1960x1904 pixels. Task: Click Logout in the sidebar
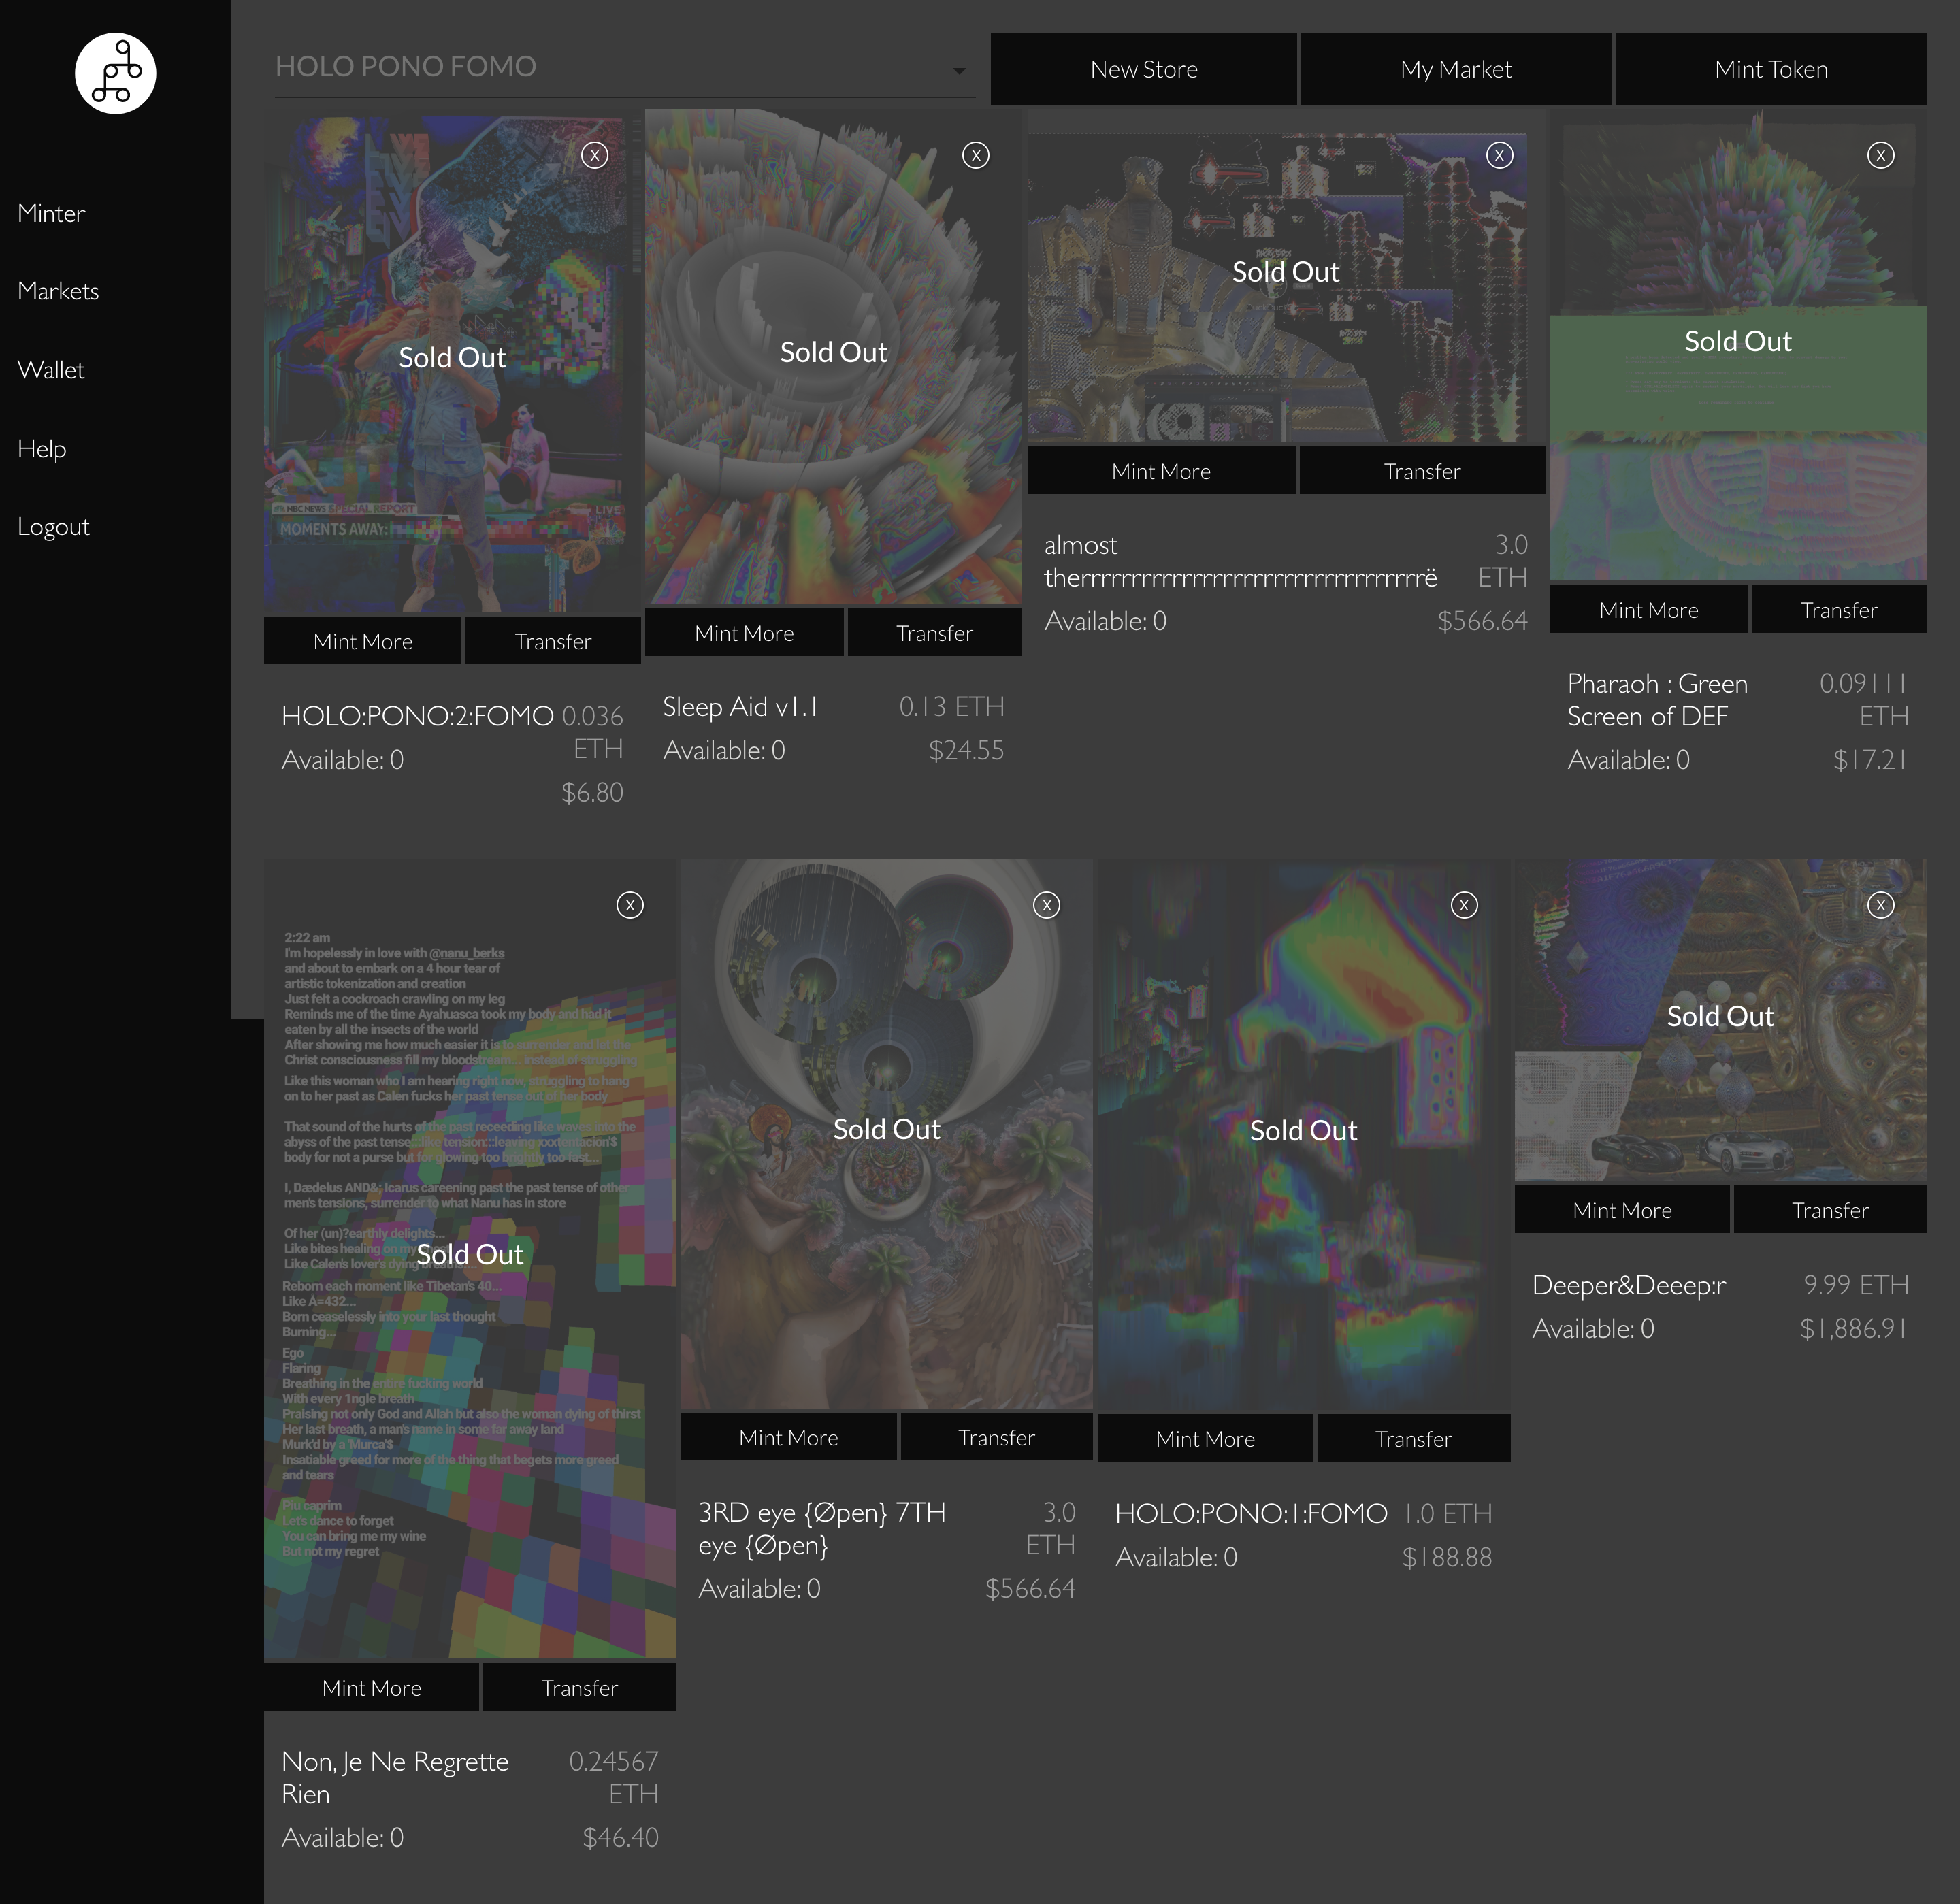(53, 527)
